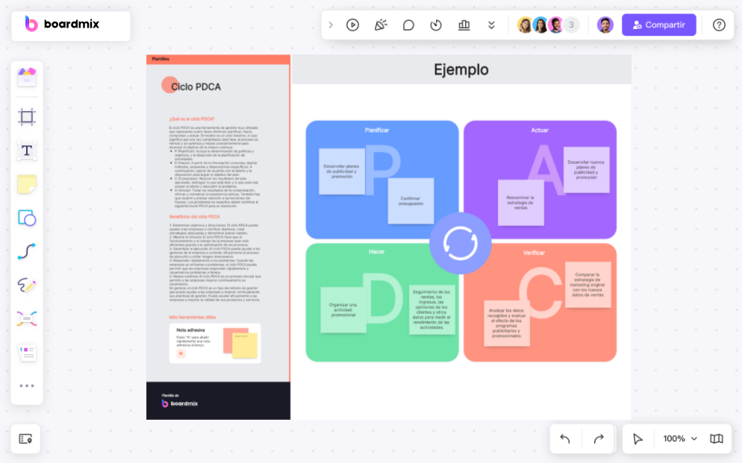Select the Ejemplo heading
The height and width of the screenshot is (463, 742).
tap(461, 70)
